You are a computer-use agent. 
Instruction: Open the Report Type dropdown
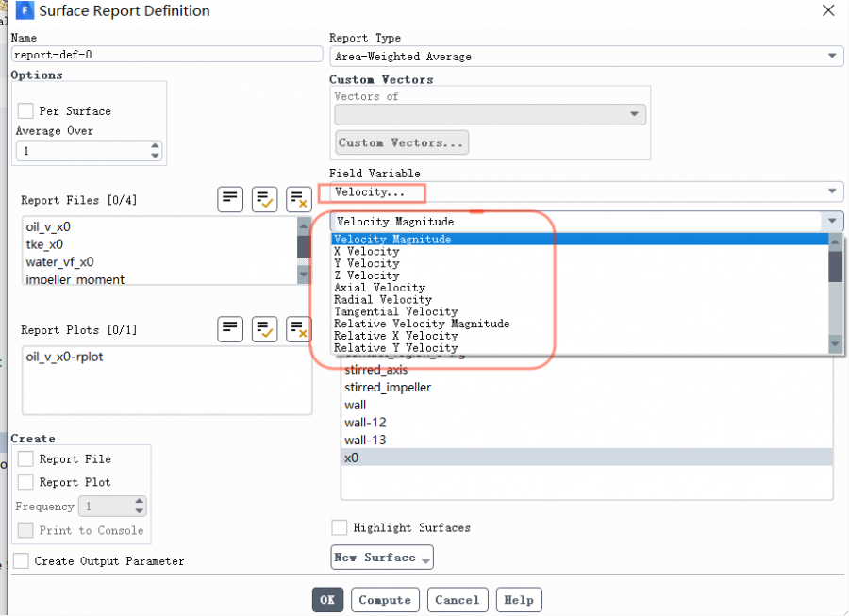click(x=585, y=57)
